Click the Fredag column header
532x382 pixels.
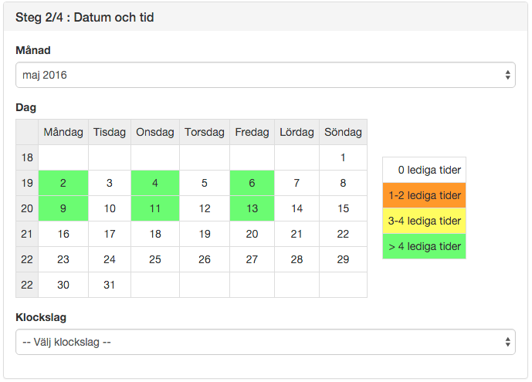pyautogui.click(x=252, y=132)
